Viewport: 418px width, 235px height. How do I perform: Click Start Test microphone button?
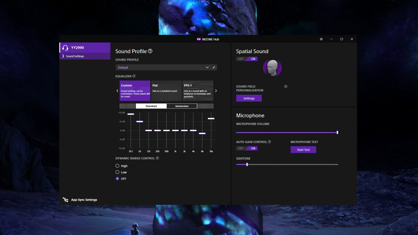click(x=303, y=150)
